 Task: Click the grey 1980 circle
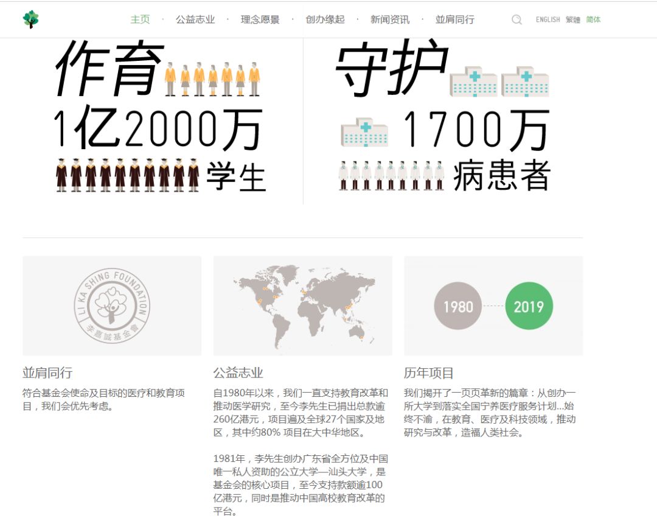[x=457, y=306]
